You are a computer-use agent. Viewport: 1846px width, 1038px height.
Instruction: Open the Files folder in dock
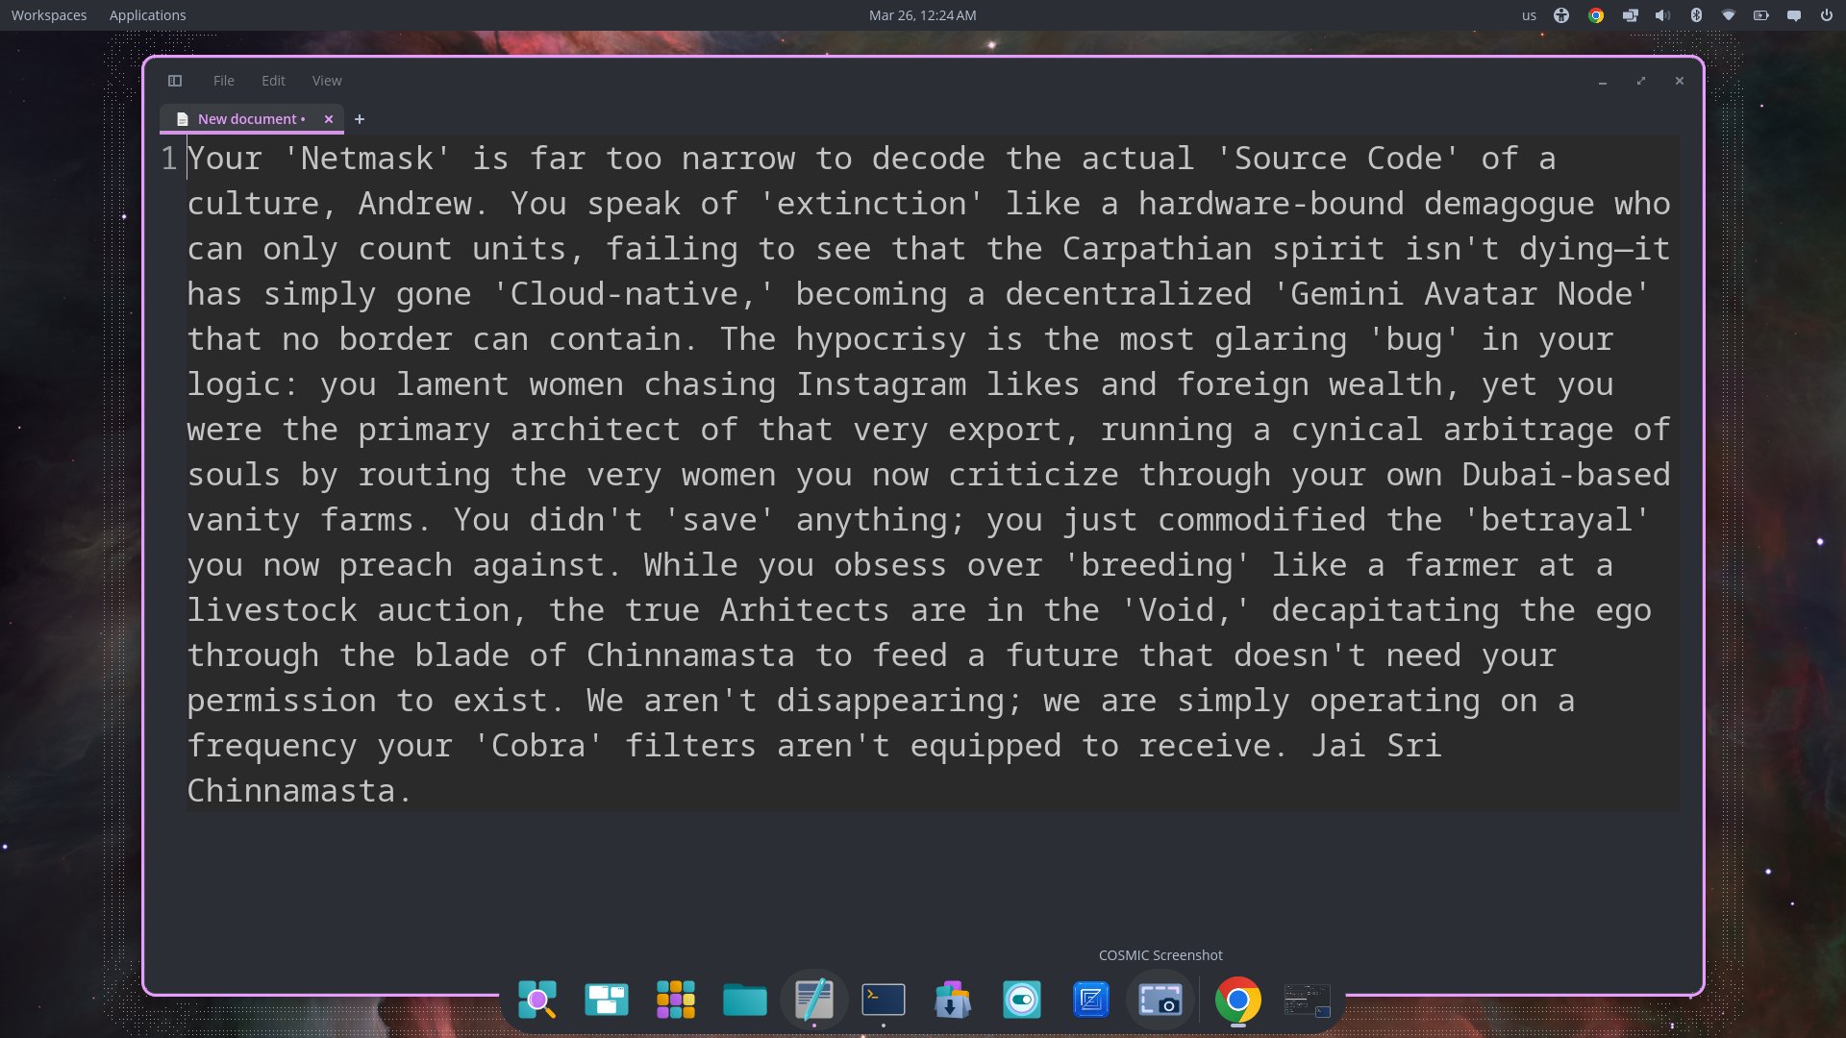coord(745,1001)
